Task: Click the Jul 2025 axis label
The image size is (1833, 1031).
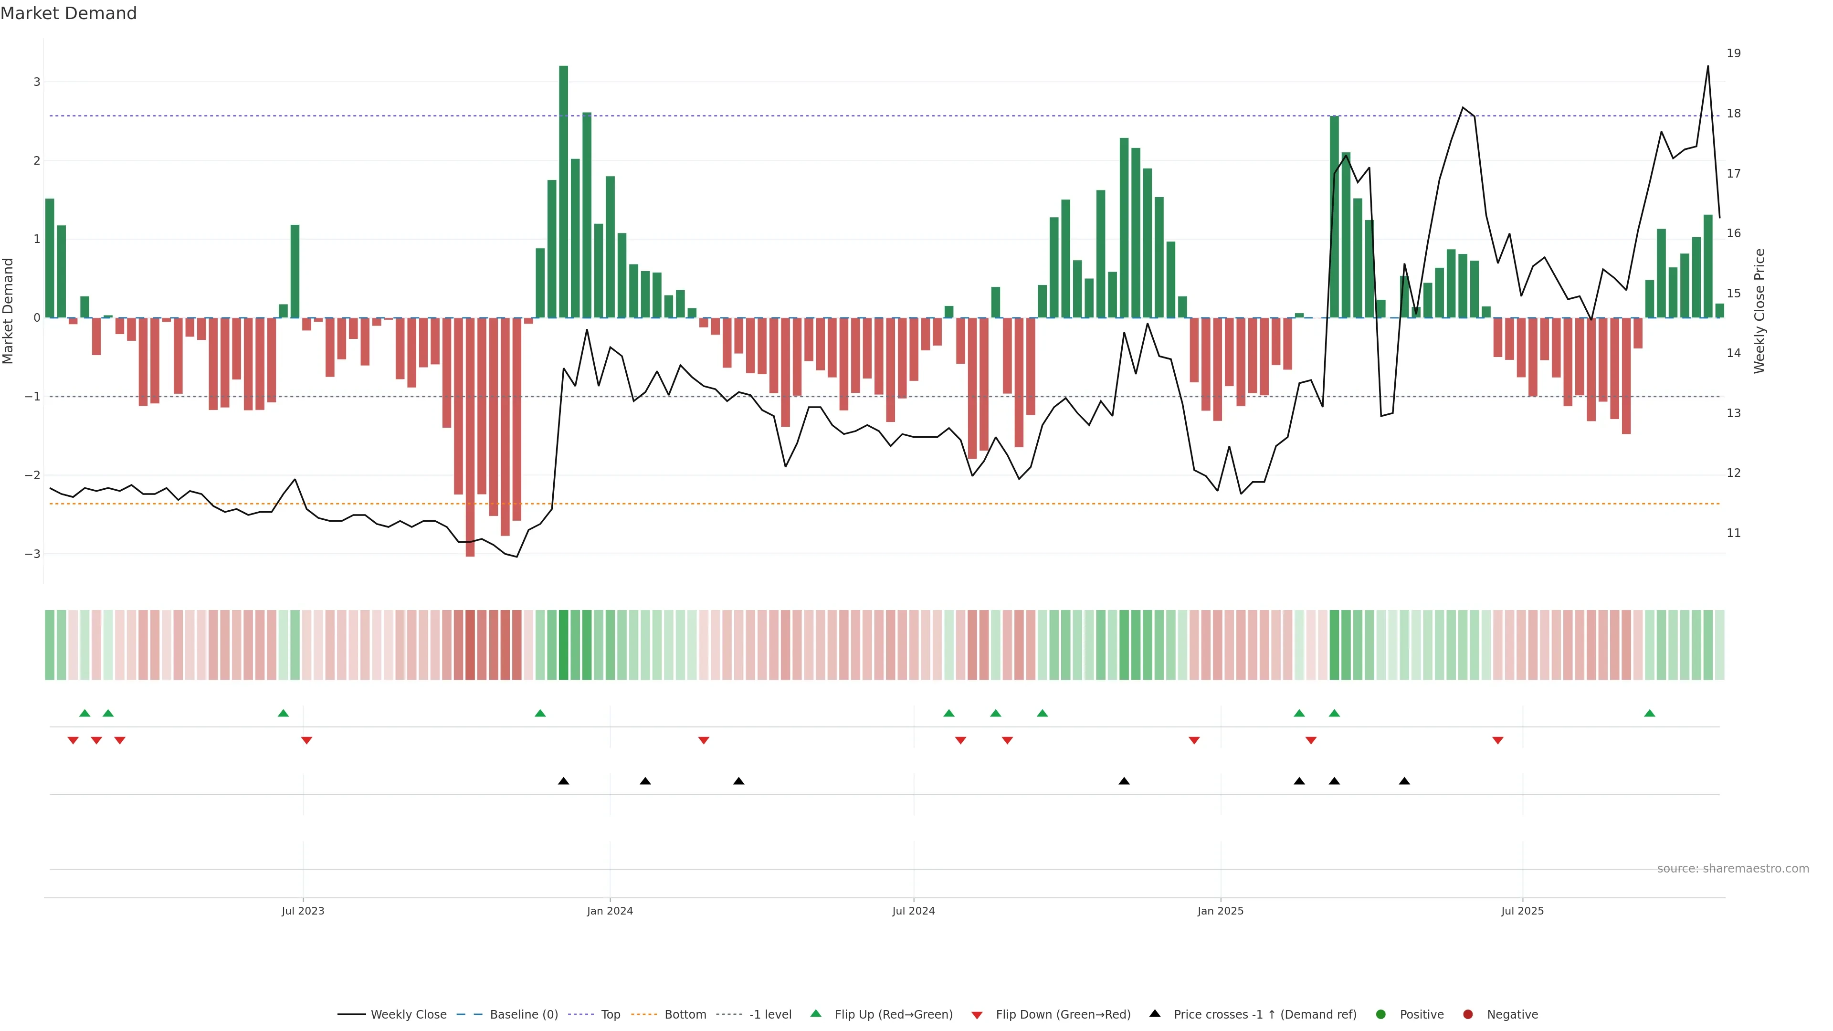Action: click(x=1522, y=911)
